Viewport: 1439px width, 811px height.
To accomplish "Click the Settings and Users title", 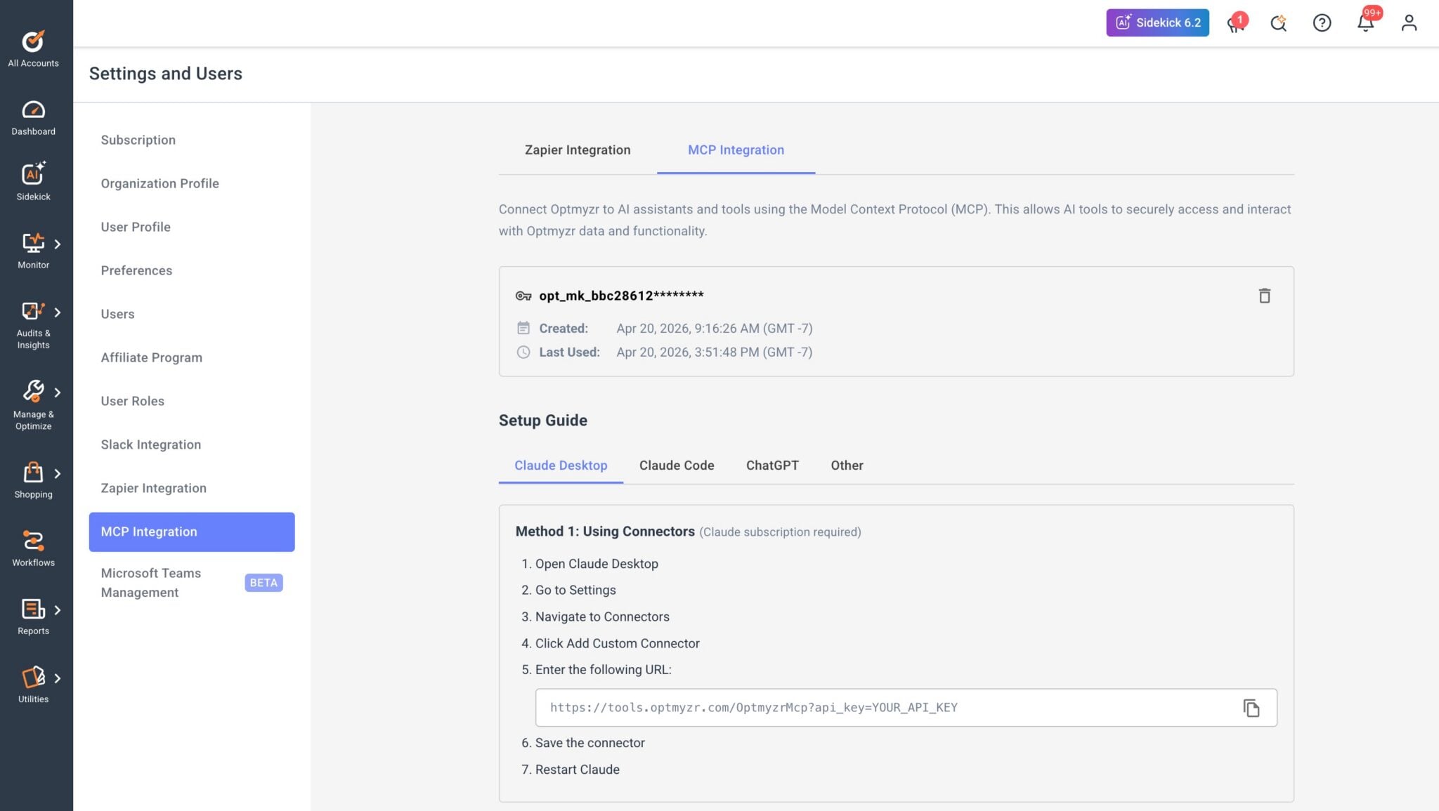I will (165, 74).
